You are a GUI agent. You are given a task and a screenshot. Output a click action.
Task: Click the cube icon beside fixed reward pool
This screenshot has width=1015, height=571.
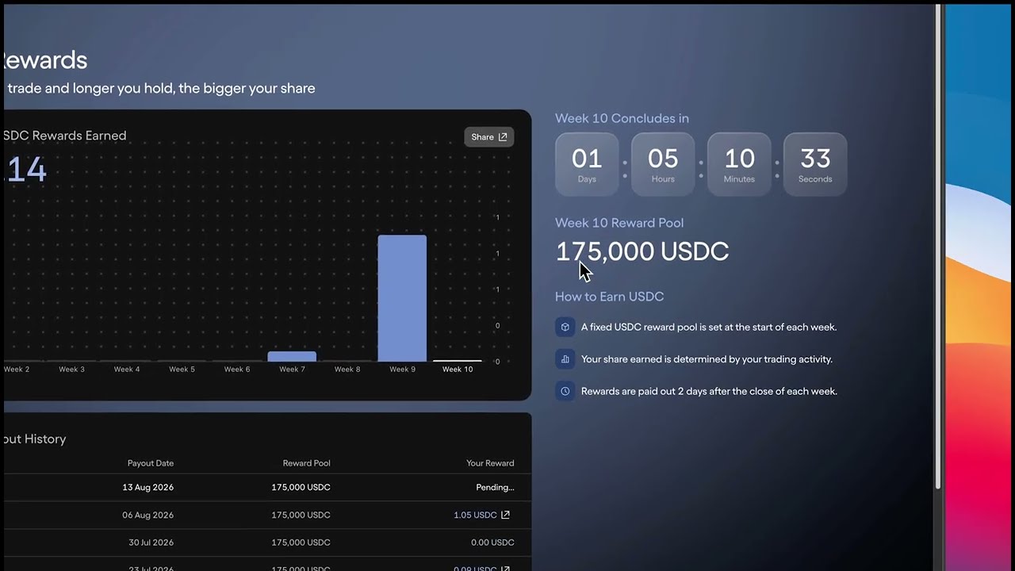565,327
